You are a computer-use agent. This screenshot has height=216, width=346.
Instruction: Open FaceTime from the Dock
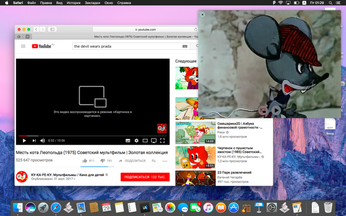pos(195,207)
